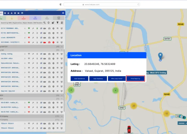Open the panel settings gear icon

click(x=63, y=13)
